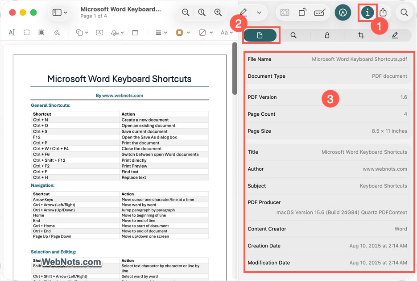This screenshot has width=417, height=281.
Task: Toggle the Markup toolbar button
Action: click(343, 13)
